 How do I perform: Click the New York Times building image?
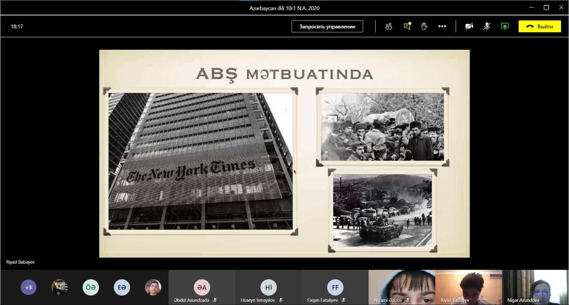(200, 161)
